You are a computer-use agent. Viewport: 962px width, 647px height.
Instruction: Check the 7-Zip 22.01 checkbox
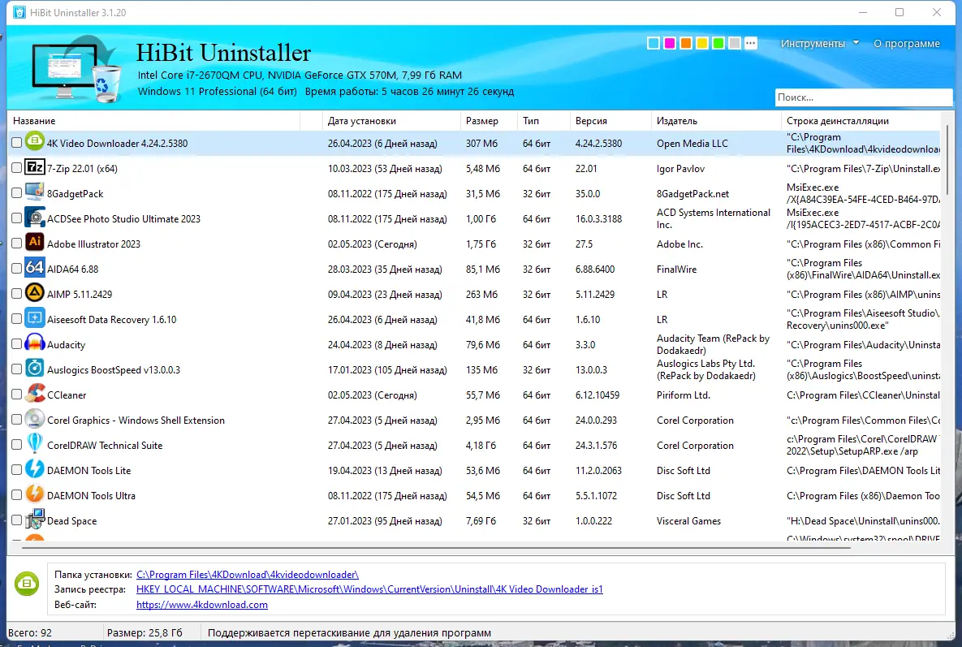pyautogui.click(x=16, y=167)
